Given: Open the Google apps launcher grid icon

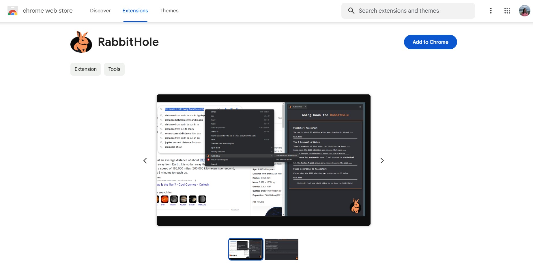Looking at the screenshot, I should [507, 11].
